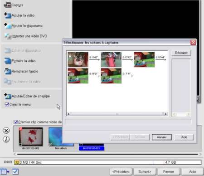Click the scene list's left scroll arrow
This screenshot has width=204, height=176.
69,114
